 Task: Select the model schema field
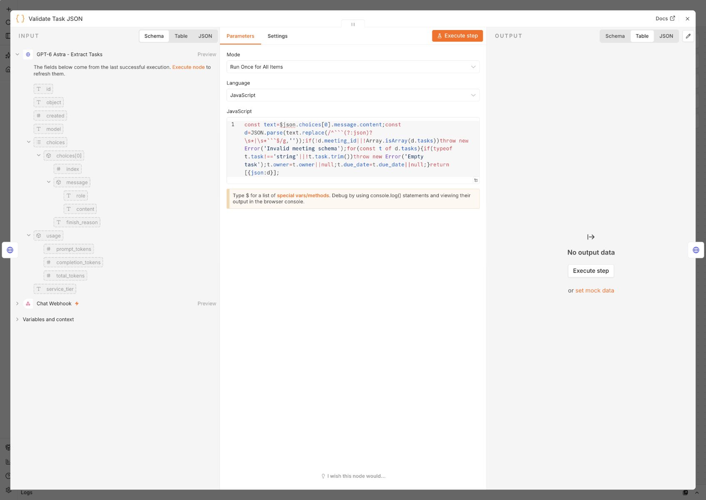click(49, 129)
